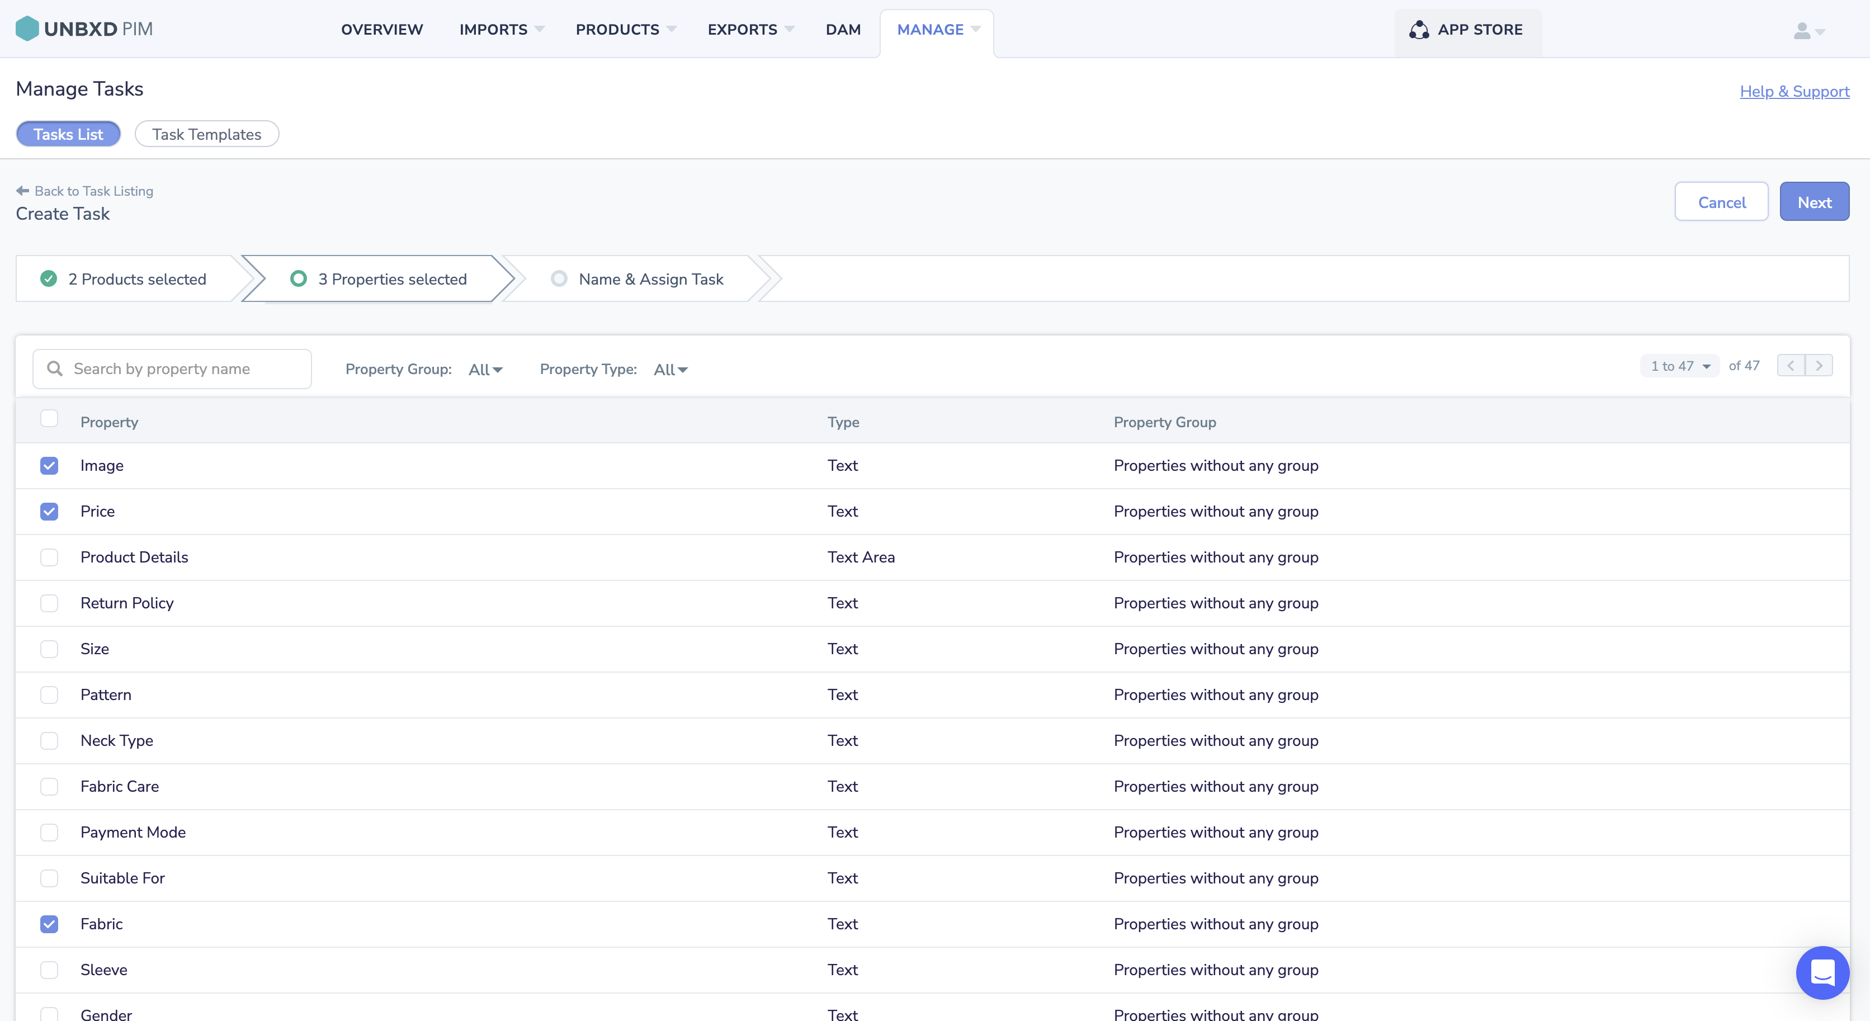Check the Size property checkbox
The image size is (1870, 1021).
49,649
